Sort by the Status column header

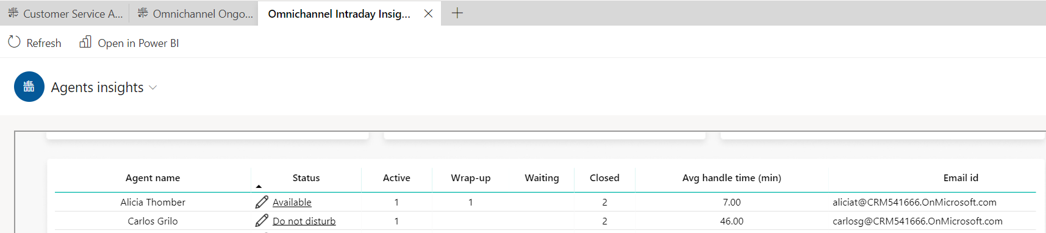pyautogui.click(x=306, y=177)
